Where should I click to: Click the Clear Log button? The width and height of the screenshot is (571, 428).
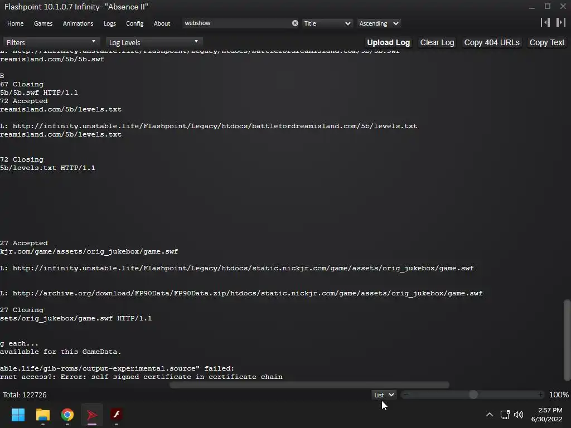pyautogui.click(x=437, y=42)
